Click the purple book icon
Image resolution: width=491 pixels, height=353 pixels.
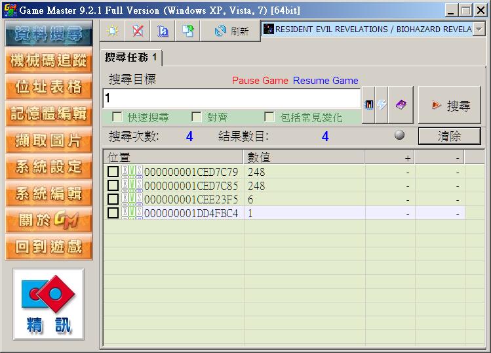(401, 105)
